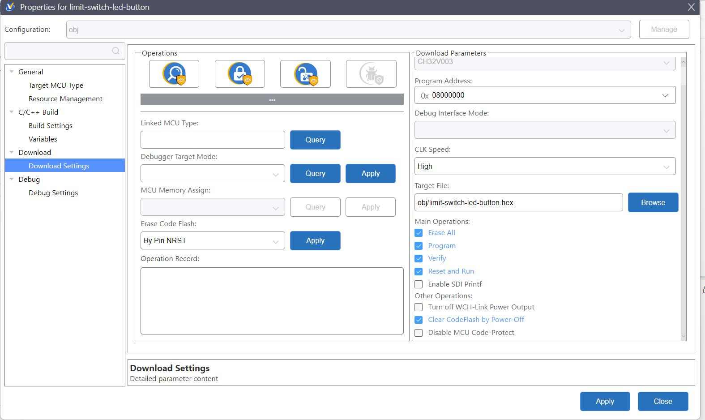705x420 pixels.
Task: Open the Debug Interface Mode dropdown
Action: pos(545,130)
